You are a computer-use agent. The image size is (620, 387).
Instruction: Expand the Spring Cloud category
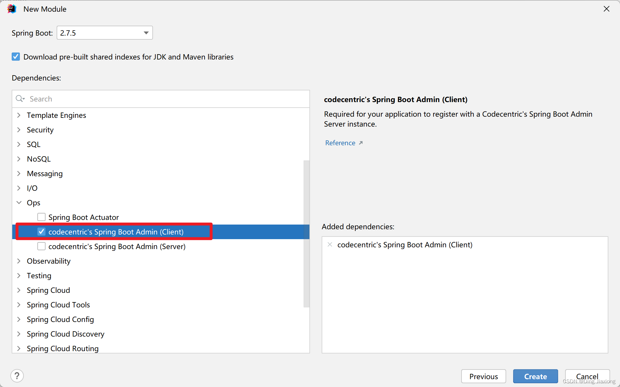pyautogui.click(x=19, y=290)
